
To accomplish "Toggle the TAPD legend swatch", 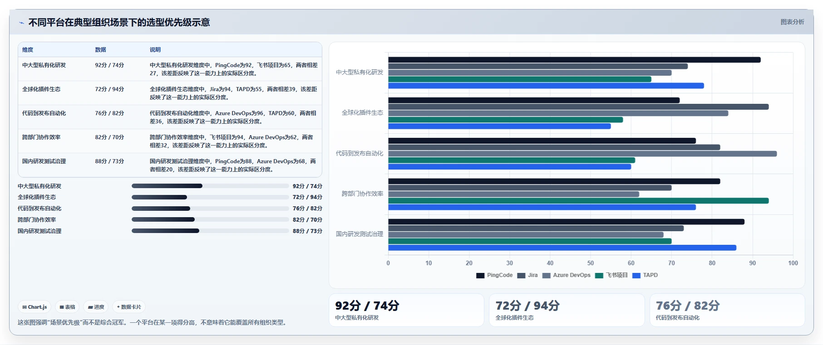I will (x=636, y=276).
